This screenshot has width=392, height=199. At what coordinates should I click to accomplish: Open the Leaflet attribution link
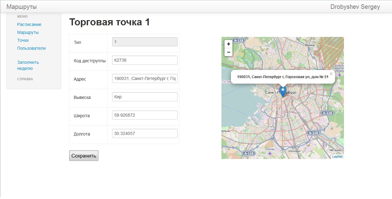(x=337, y=157)
